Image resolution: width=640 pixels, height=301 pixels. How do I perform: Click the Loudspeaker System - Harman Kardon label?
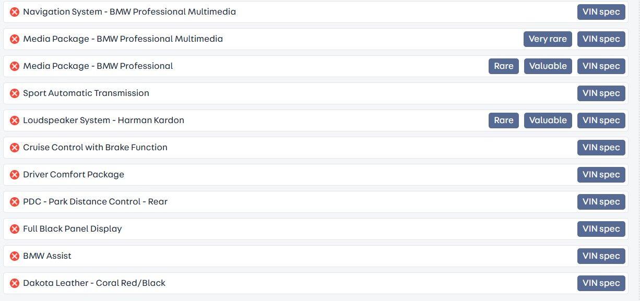tap(103, 121)
